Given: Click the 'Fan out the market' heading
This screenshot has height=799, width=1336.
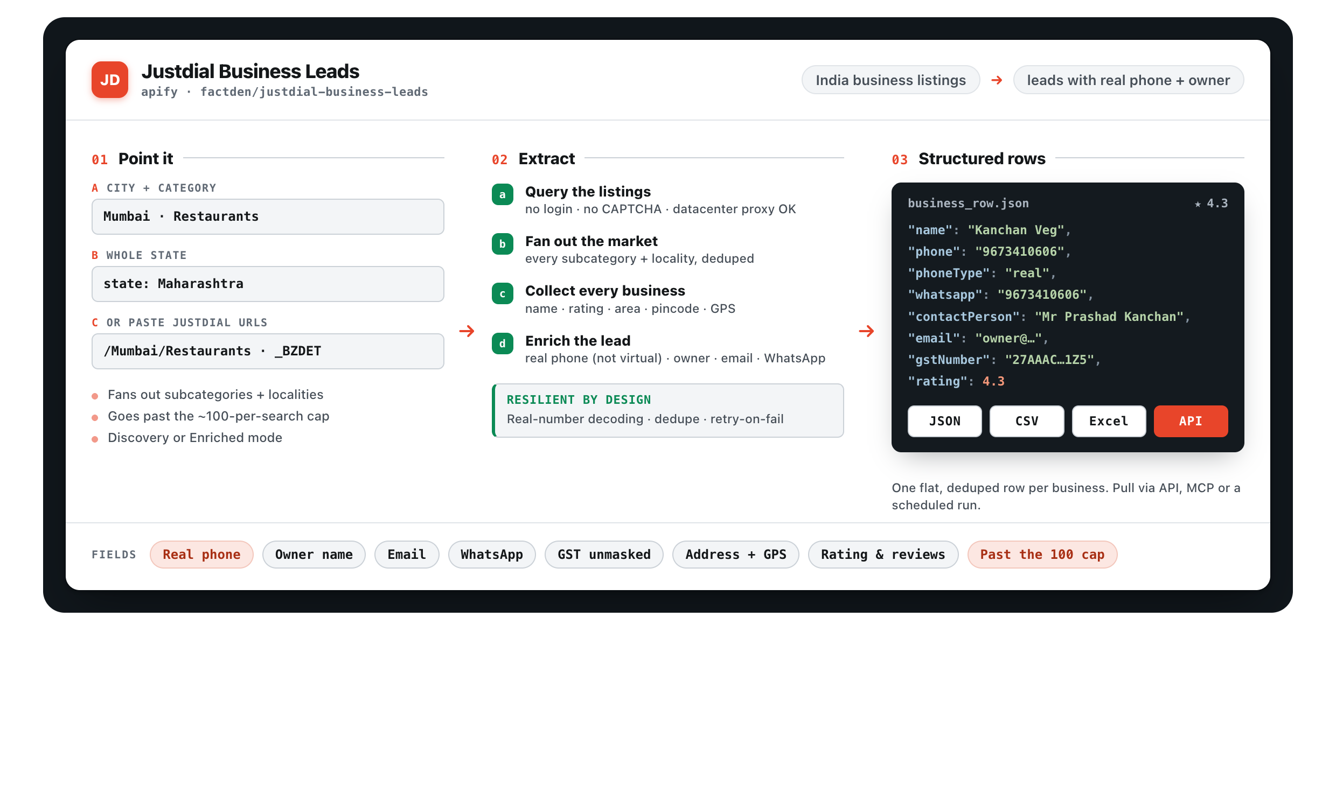Looking at the screenshot, I should 592,241.
